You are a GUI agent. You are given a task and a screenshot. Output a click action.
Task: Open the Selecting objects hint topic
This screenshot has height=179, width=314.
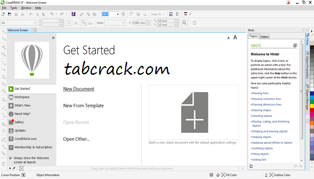pos(262,116)
